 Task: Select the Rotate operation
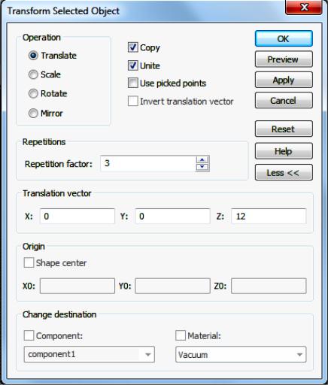pyautogui.click(x=33, y=93)
